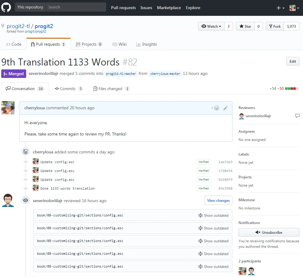
Task: Open the forked-from progit/progit2 link
Action: pyautogui.click(x=36, y=32)
